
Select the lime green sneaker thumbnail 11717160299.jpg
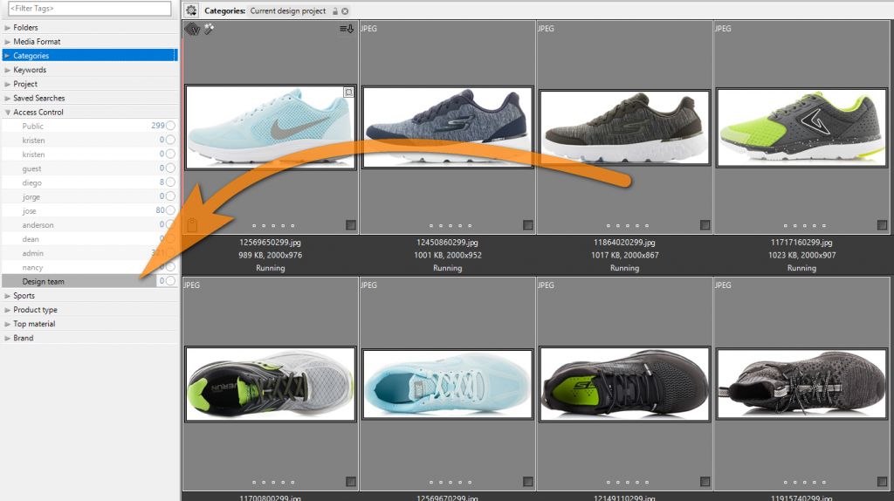click(801, 128)
